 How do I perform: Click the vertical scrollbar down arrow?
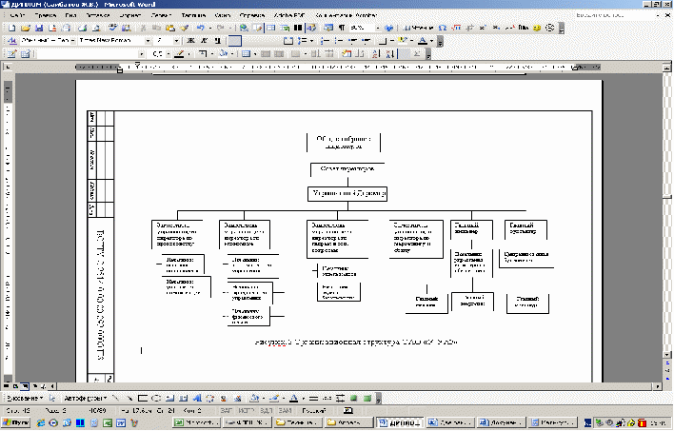[666, 355]
